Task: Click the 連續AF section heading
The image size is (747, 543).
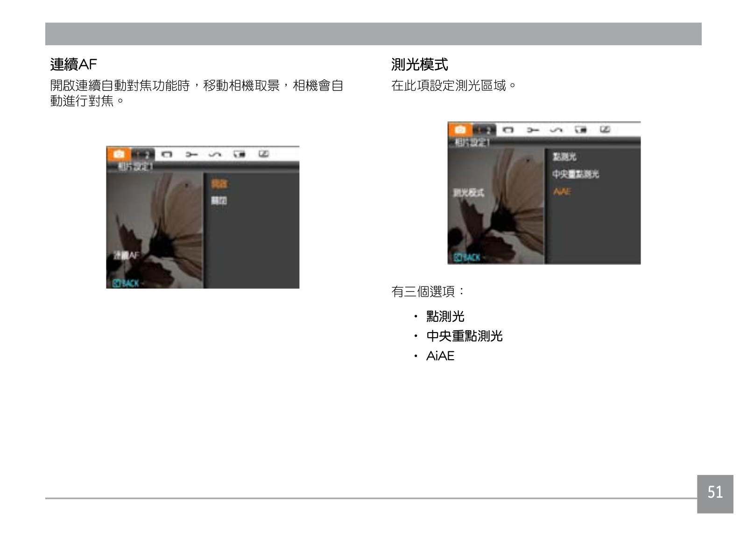Action: (x=74, y=64)
